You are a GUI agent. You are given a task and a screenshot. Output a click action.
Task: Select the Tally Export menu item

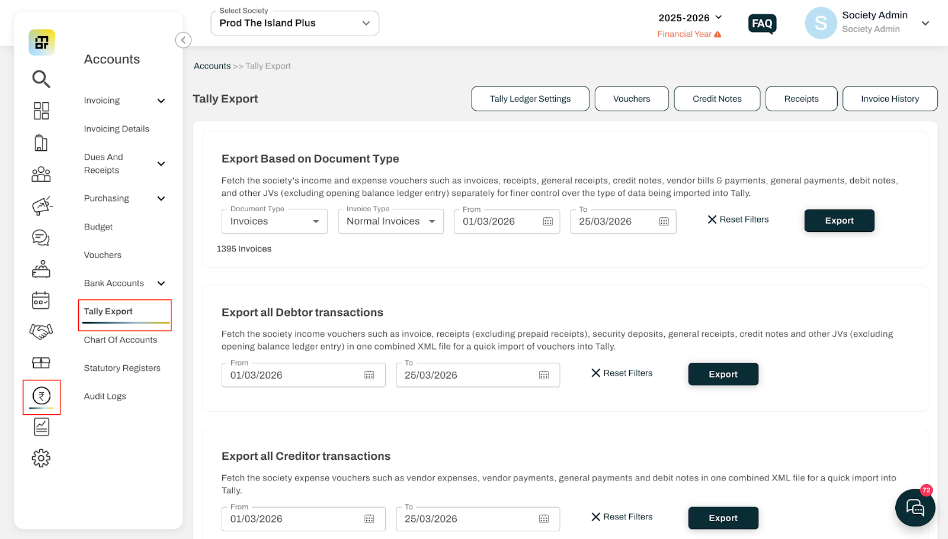tap(108, 311)
